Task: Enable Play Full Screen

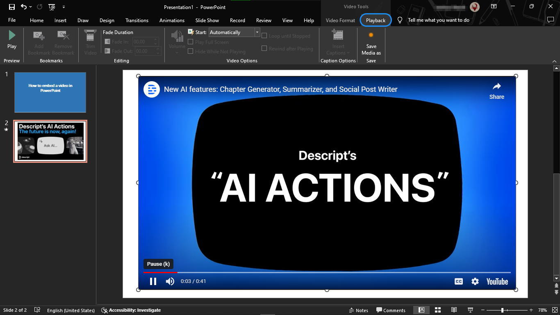Action: pos(190,42)
